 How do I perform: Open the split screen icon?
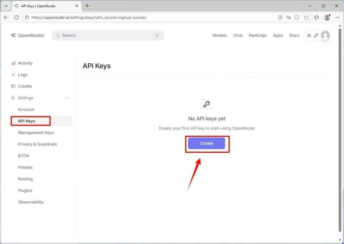[x=280, y=17]
